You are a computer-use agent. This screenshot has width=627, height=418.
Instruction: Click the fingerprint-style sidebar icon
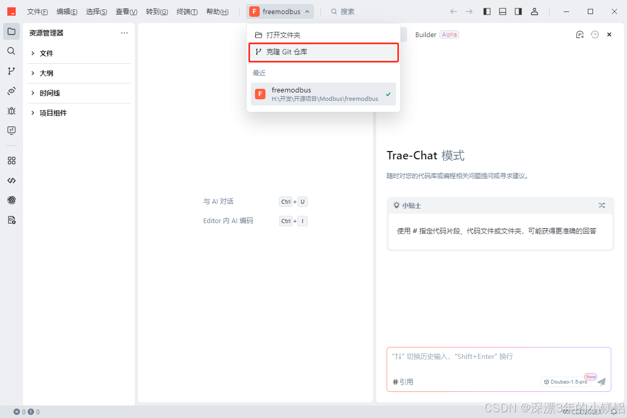11,200
